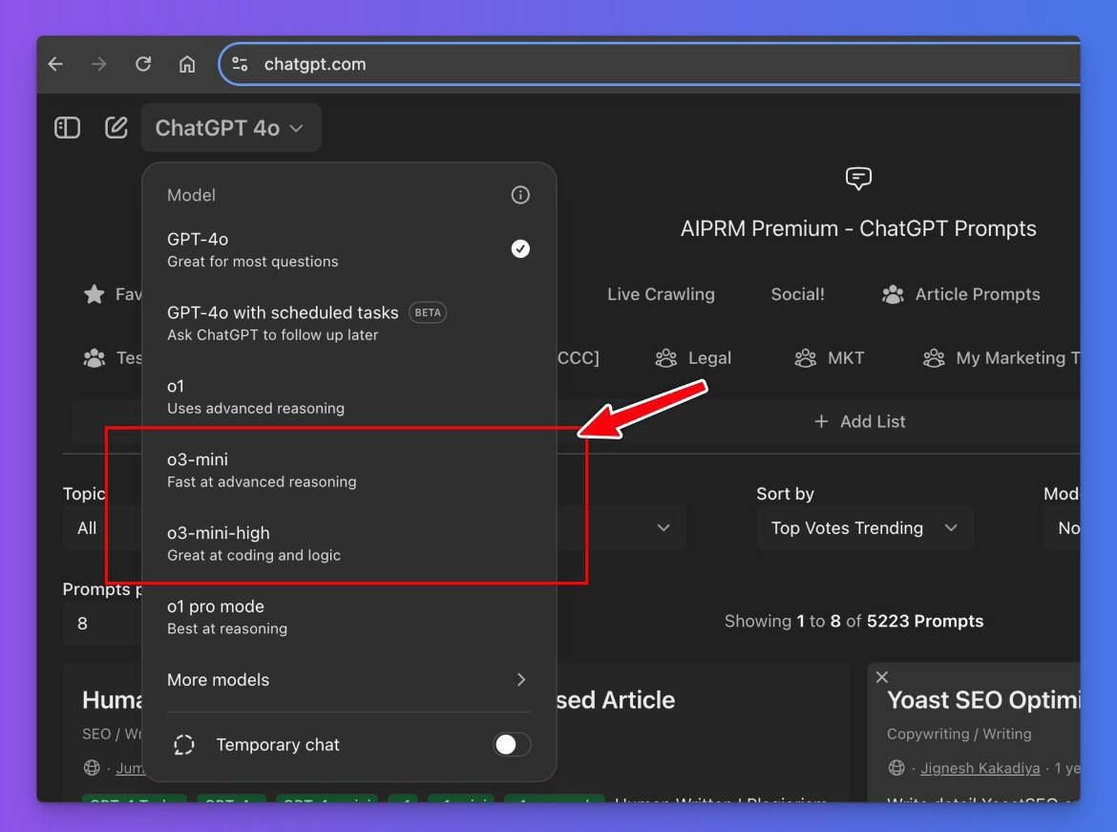Open the Model filter dropdown
This screenshot has width=1117, height=832.
1063,528
